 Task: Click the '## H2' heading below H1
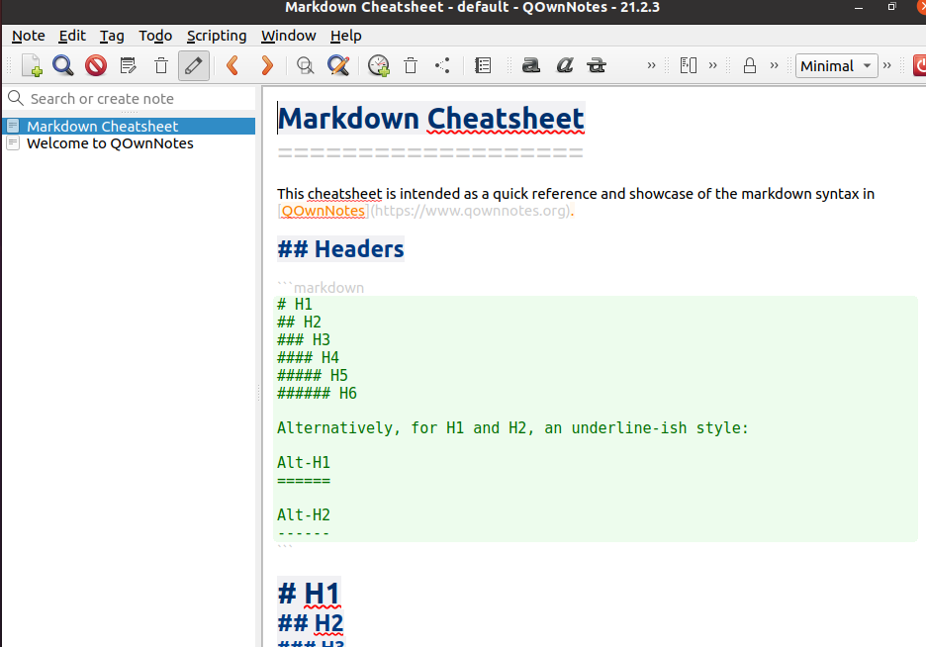point(310,623)
